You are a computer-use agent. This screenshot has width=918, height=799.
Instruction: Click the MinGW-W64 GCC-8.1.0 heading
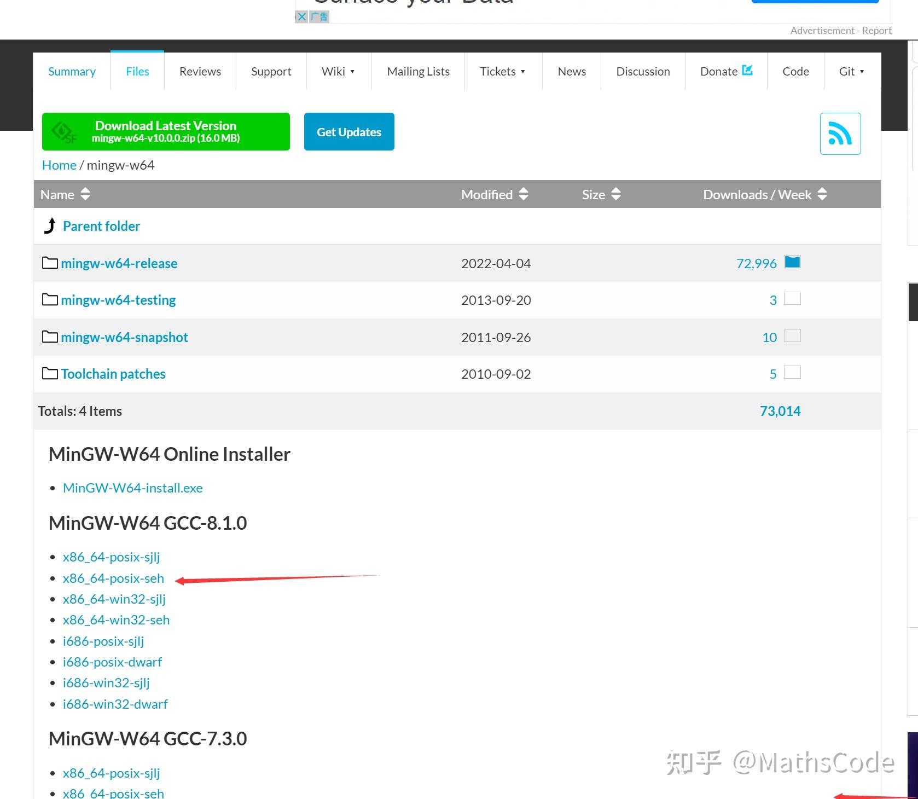148,523
